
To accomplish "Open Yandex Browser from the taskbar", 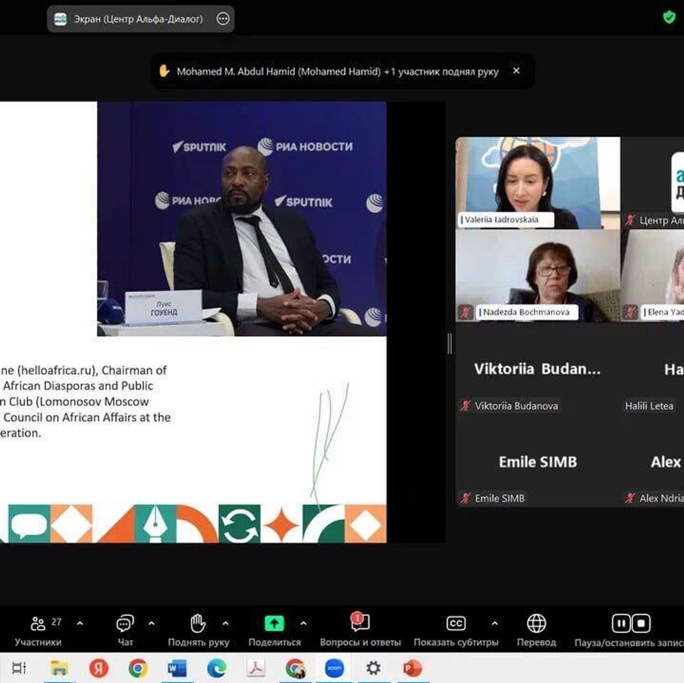I will (x=99, y=668).
